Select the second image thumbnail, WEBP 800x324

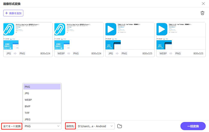pos(79,36)
